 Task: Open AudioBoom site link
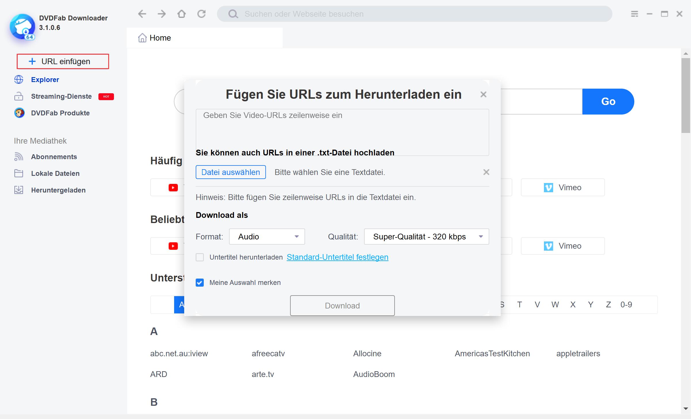pyautogui.click(x=374, y=374)
